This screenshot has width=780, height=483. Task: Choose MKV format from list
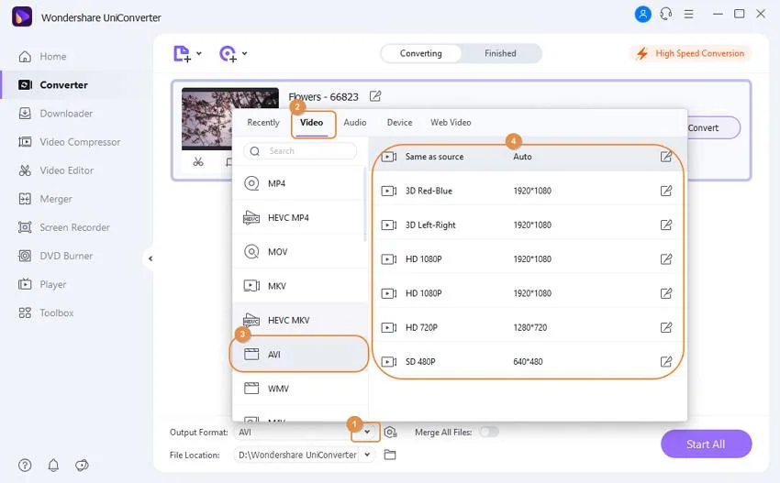[x=298, y=286]
